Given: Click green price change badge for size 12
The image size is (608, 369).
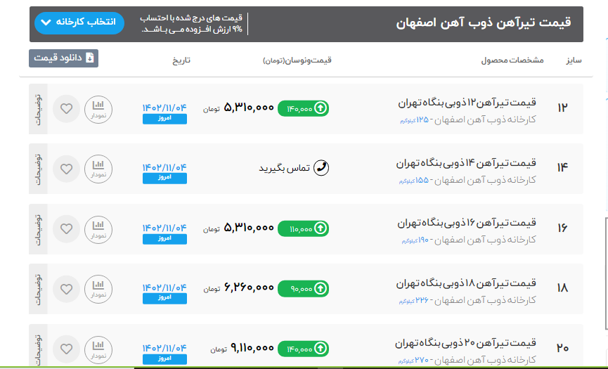Looking at the screenshot, I should click(x=303, y=108).
